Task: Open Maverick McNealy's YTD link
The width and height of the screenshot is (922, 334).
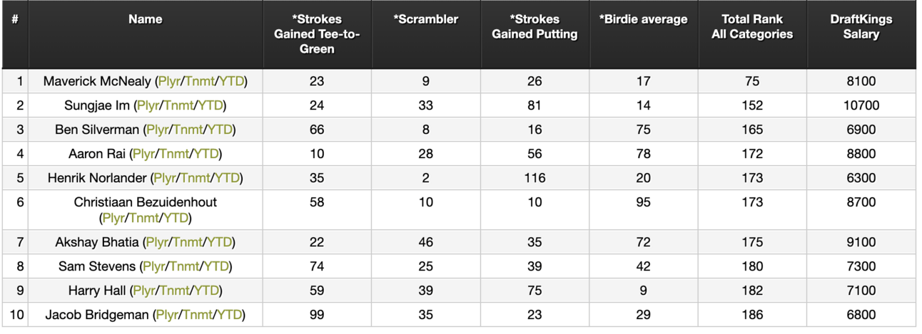Action: [x=232, y=81]
